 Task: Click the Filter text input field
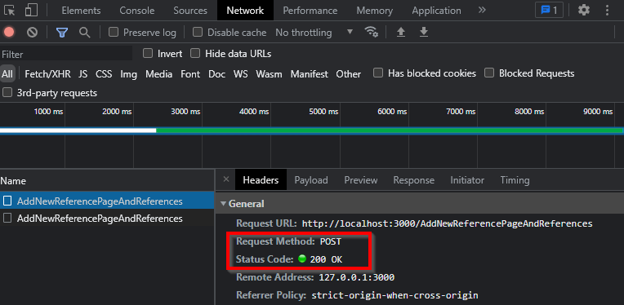pyautogui.click(x=66, y=54)
